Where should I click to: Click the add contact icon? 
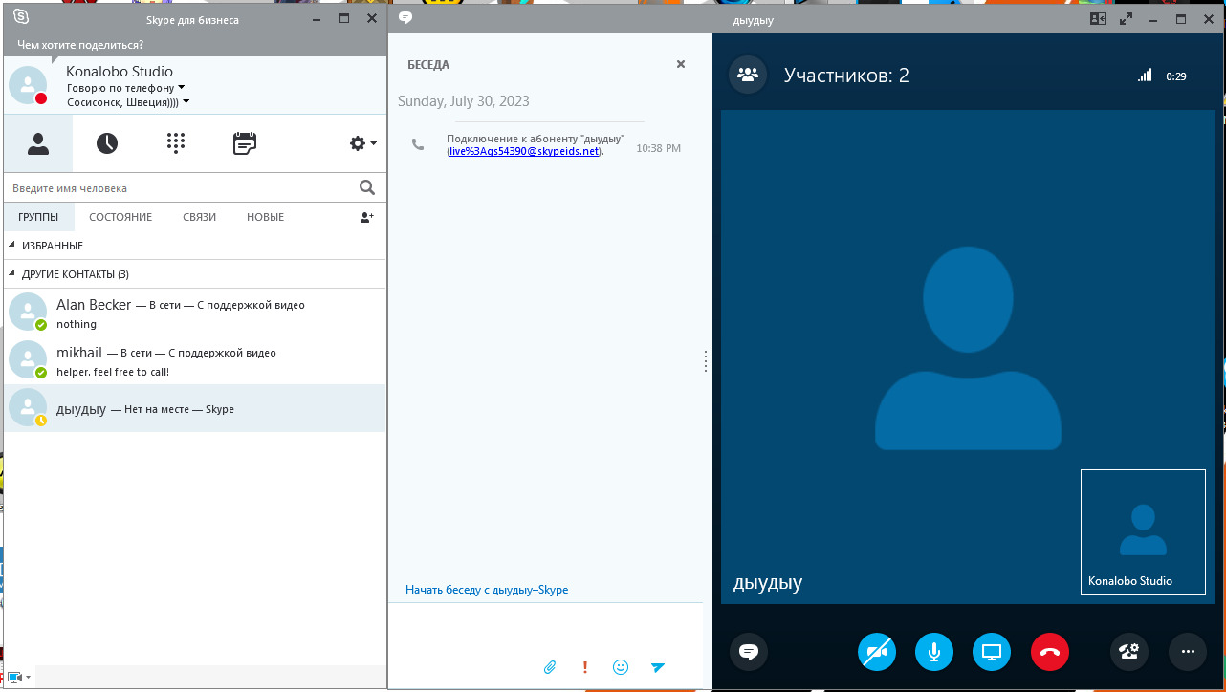pyautogui.click(x=366, y=217)
